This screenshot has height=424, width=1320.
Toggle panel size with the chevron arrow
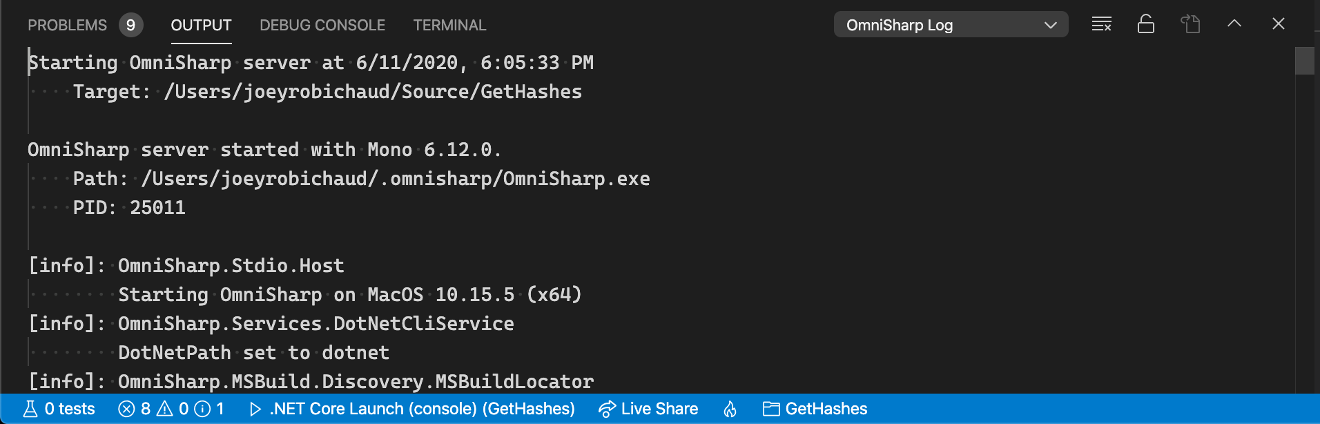(1233, 23)
